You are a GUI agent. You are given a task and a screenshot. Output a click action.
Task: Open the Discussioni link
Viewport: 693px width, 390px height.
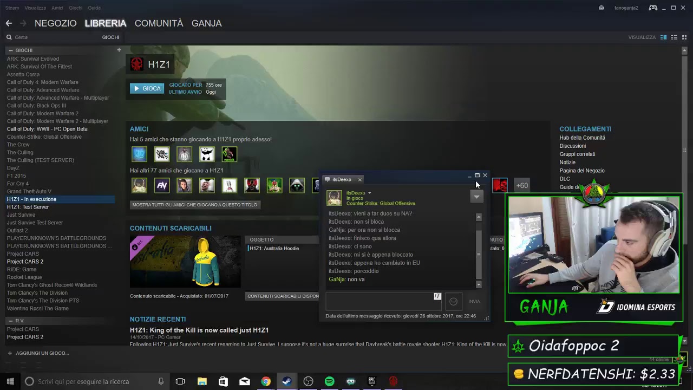click(x=573, y=146)
